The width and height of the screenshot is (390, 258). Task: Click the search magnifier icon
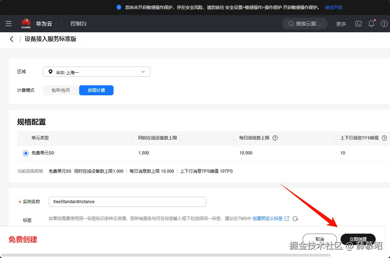tap(291, 24)
